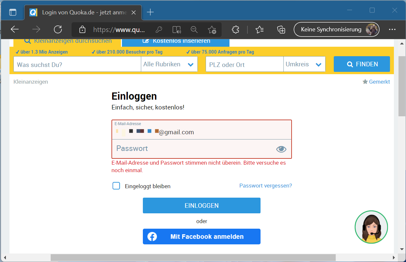Click the Einfach, sicher, kostenlos! text
Image resolution: width=406 pixels, height=262 pixels.
[148, 107]
